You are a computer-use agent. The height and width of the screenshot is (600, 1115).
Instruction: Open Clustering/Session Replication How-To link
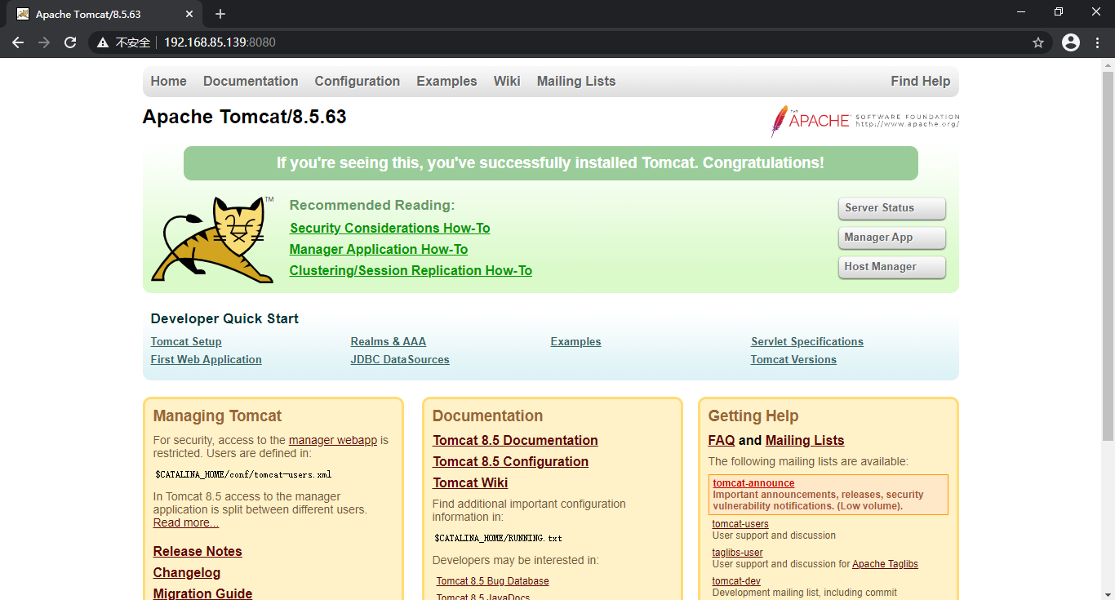pos(411,271)
